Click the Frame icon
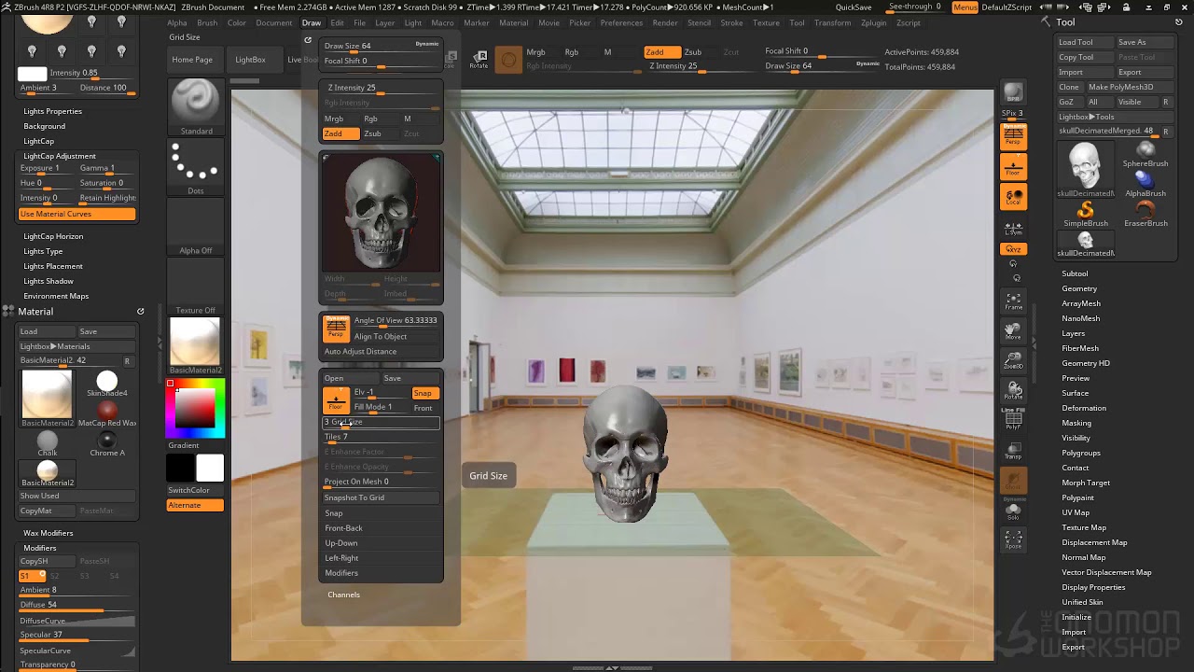The image size is (1194, 672). click(1013, 301)
